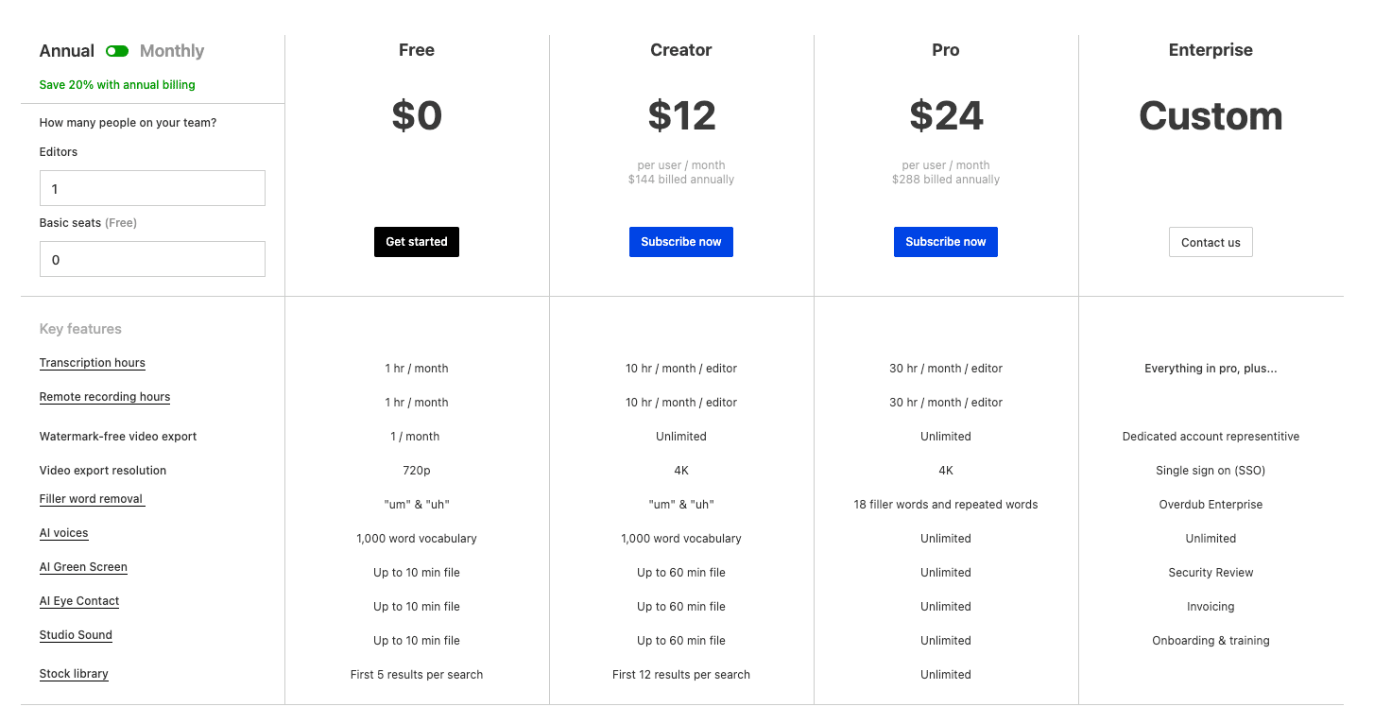
Task: Click the Creator plan $12 price
Action: (x=681, y=116)
